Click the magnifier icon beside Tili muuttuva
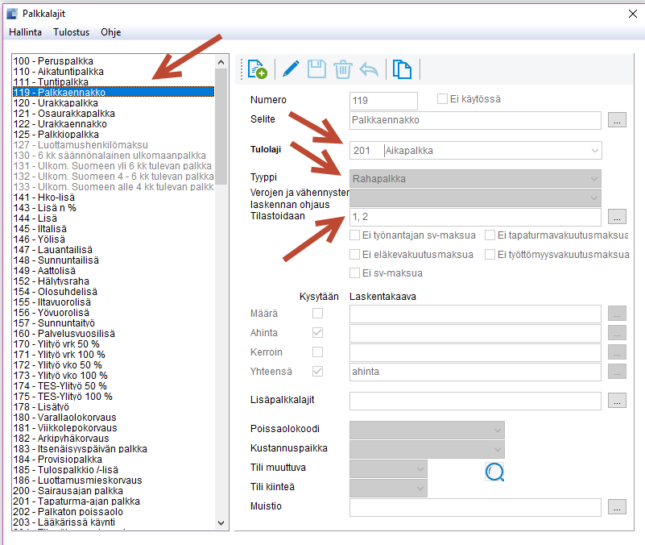Image resolution: width=645 pixels, height=545 pixels. coord(494,472)
